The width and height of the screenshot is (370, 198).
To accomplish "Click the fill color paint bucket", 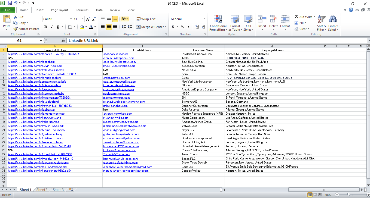I will click(x=82, y=27).
